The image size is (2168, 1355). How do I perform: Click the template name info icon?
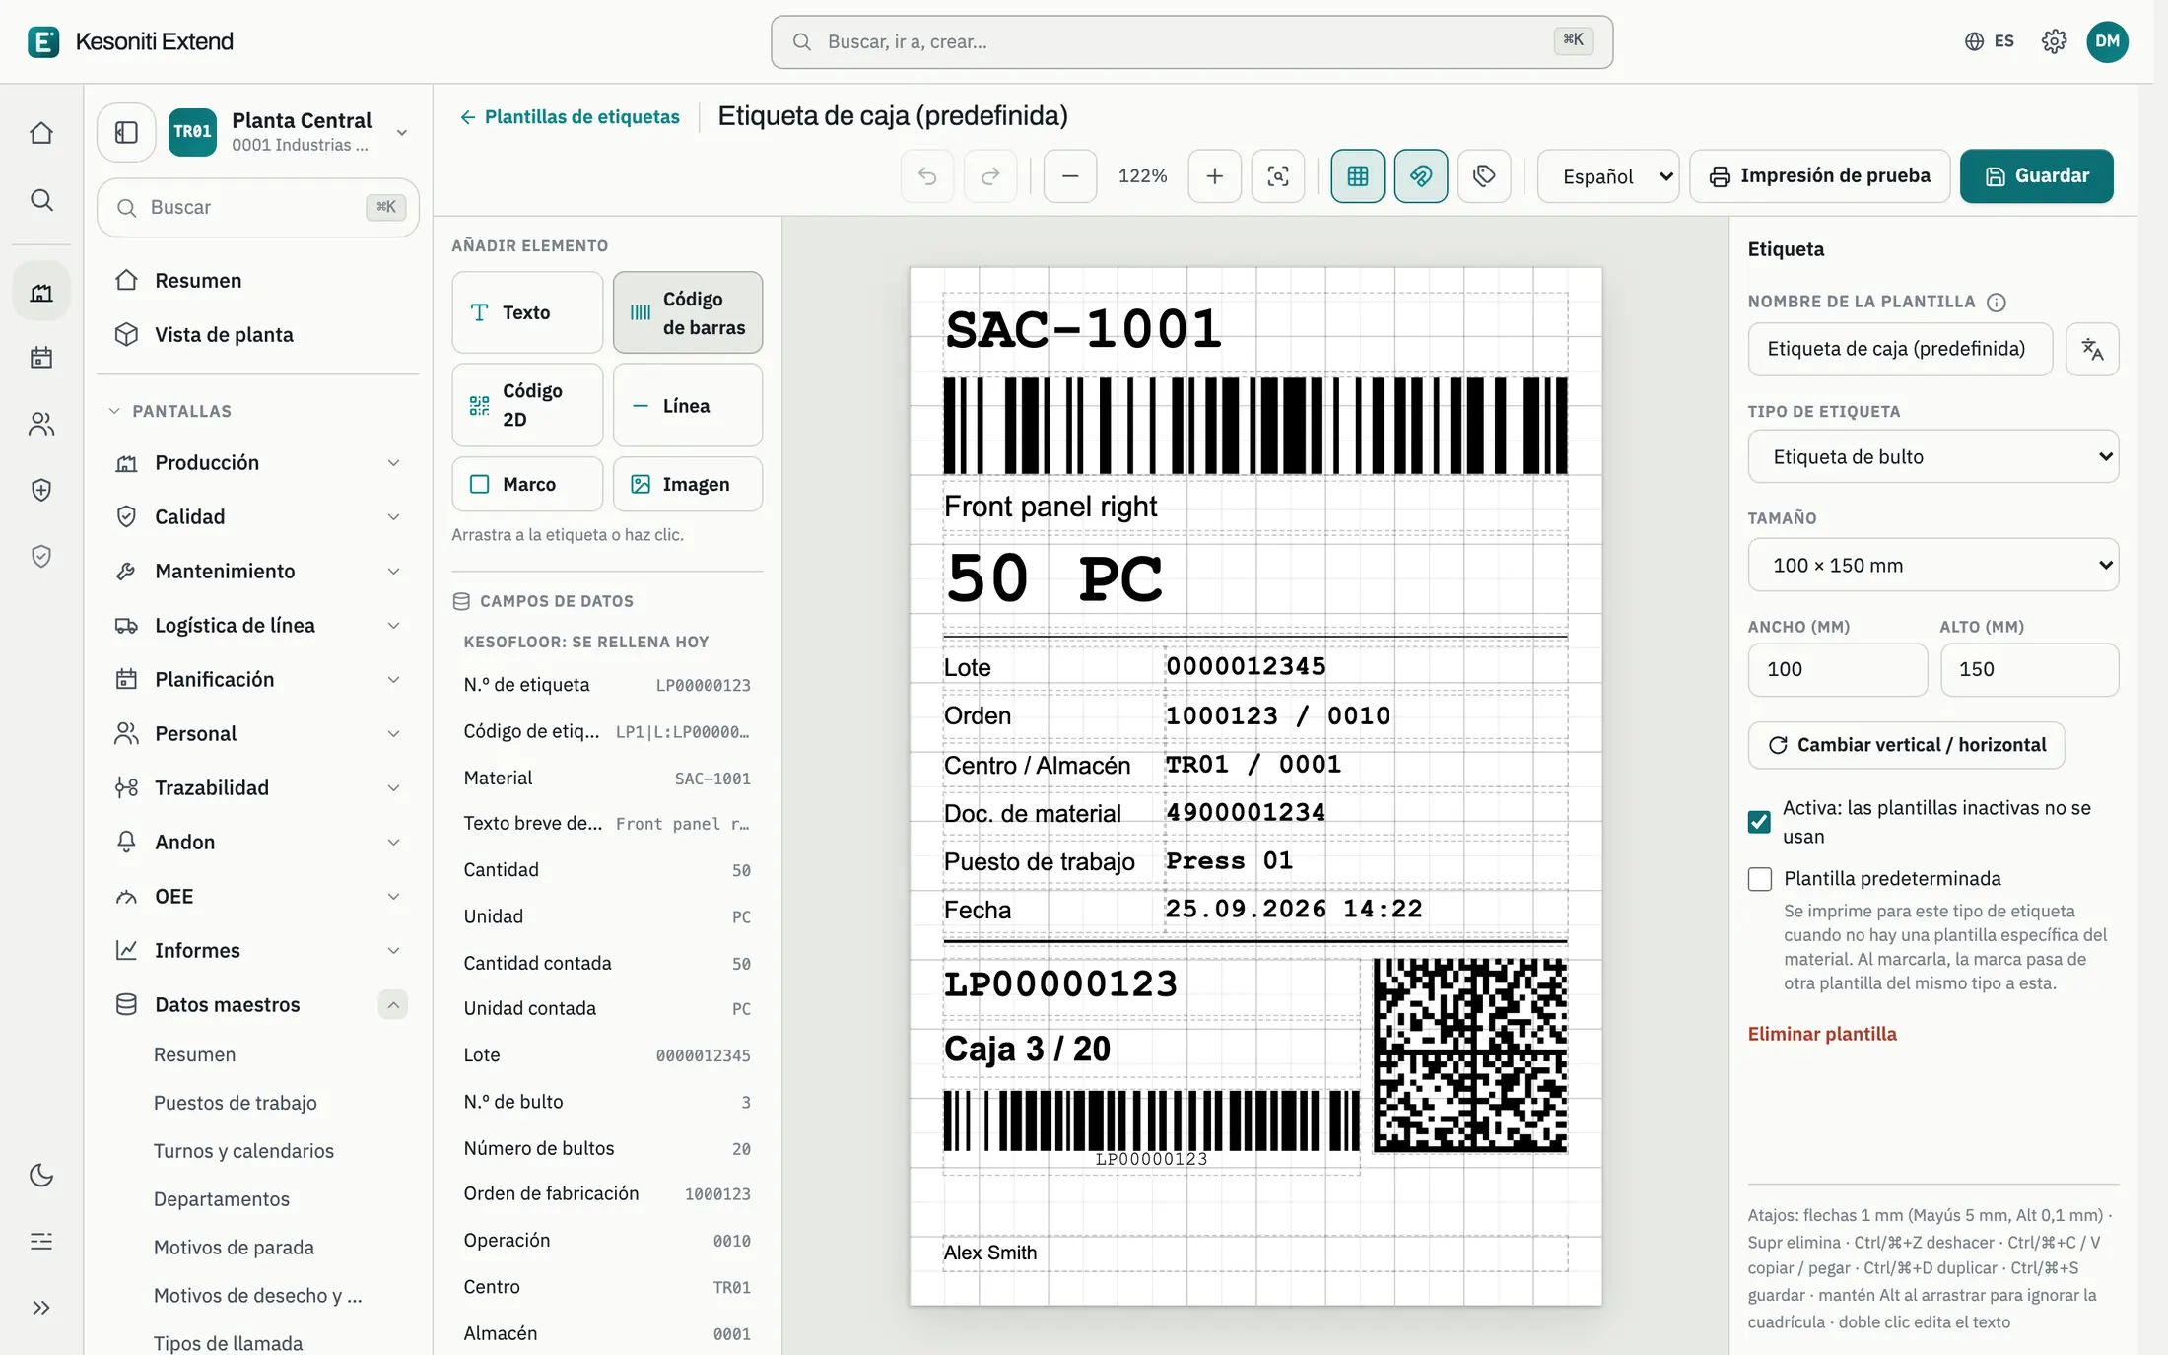[1997, 302]
